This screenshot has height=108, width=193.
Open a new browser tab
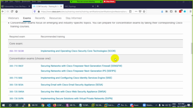[98, 6]
